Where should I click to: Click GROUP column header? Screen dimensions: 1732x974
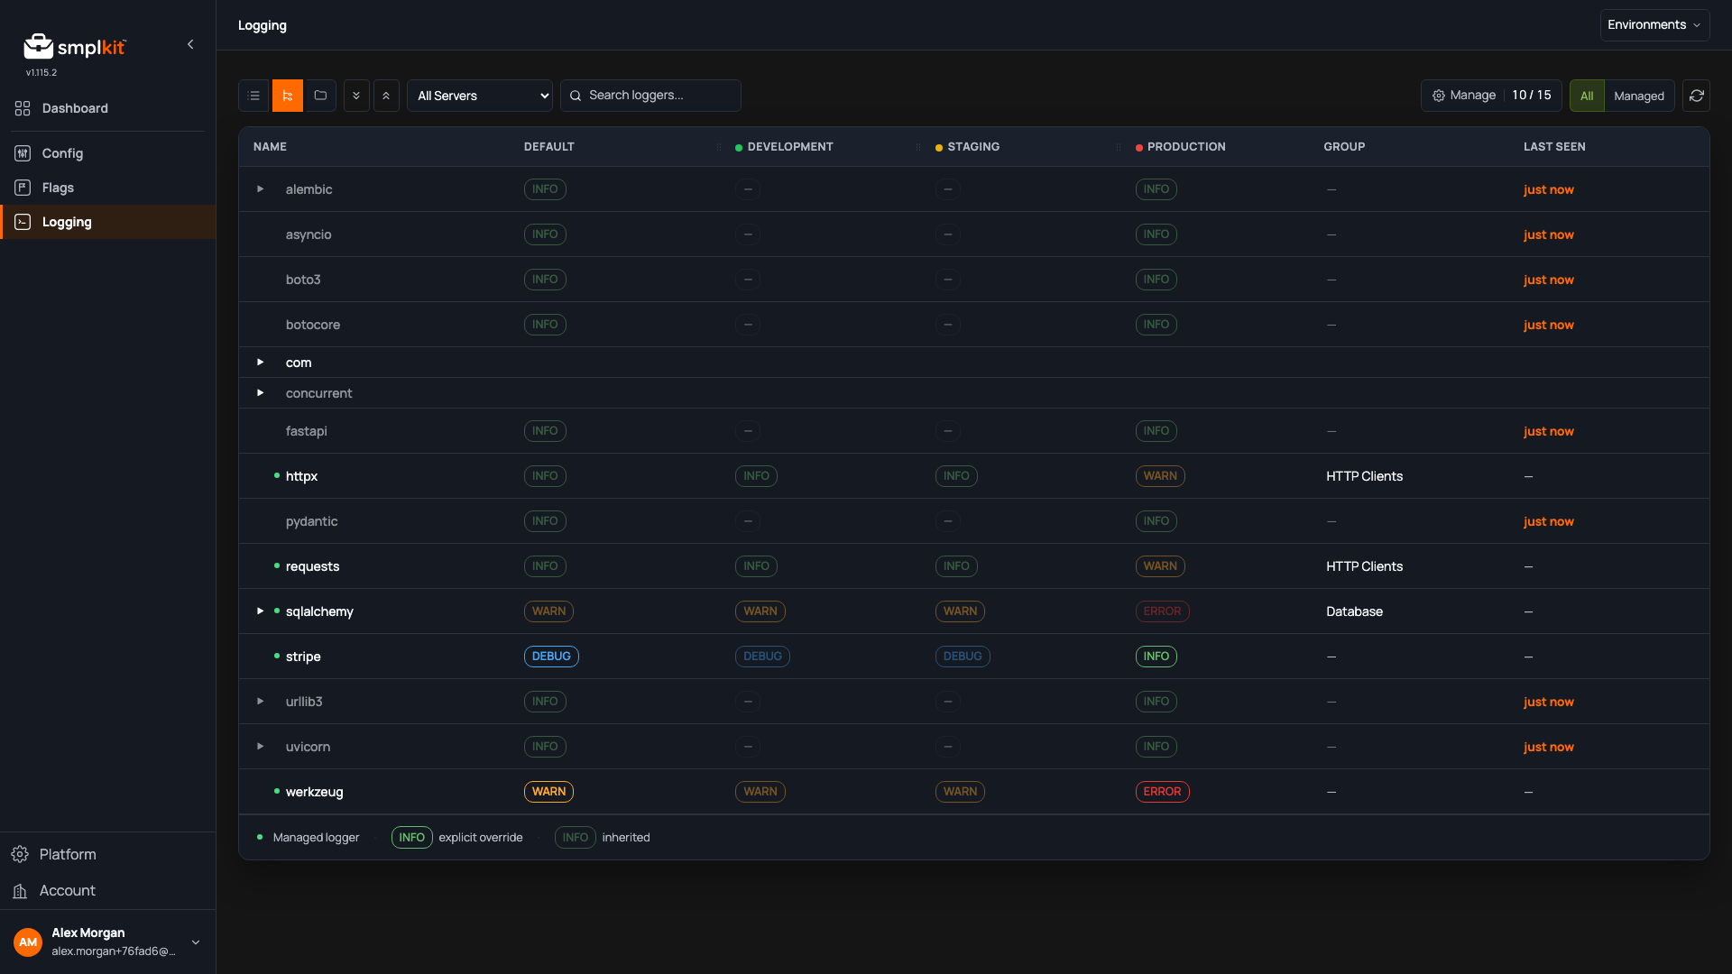[1344, 147]
